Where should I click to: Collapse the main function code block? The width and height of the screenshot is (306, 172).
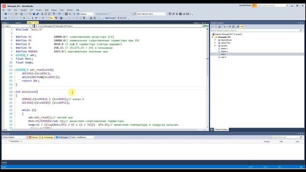[x=14, y=92]
